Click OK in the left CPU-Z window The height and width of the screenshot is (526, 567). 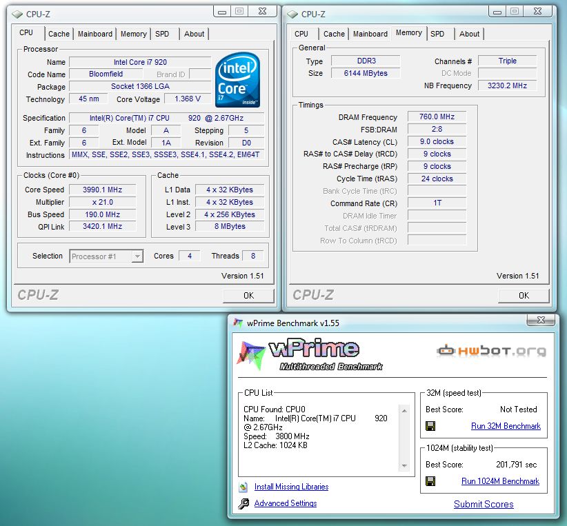coord(248,296)
